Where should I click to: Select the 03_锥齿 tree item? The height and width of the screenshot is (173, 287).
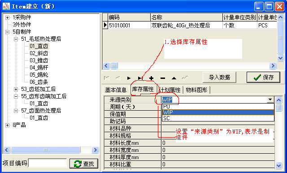[x=39, y=61]
